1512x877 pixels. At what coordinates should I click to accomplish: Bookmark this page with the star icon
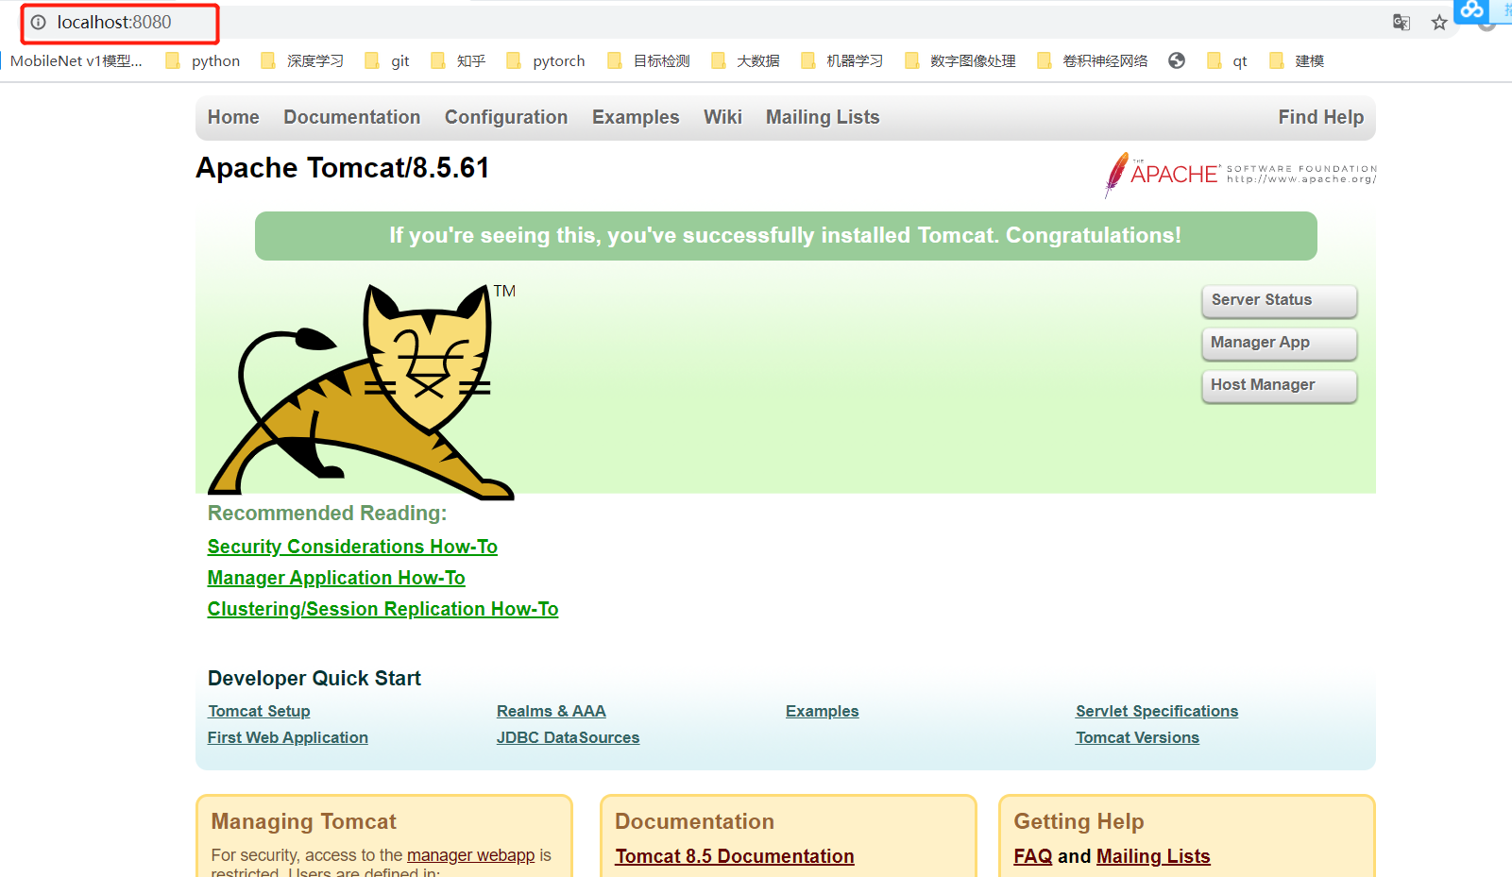[x=1440, y=22]
